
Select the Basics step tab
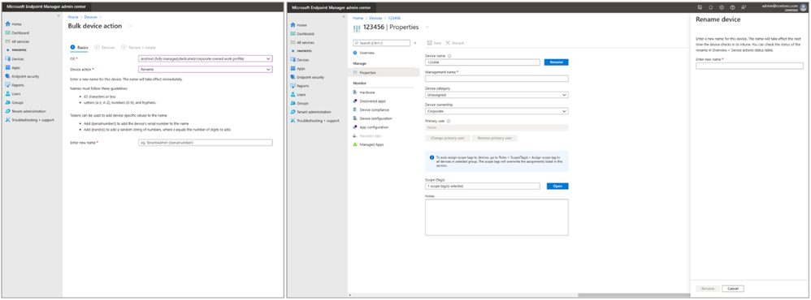[x=79, y=47]
